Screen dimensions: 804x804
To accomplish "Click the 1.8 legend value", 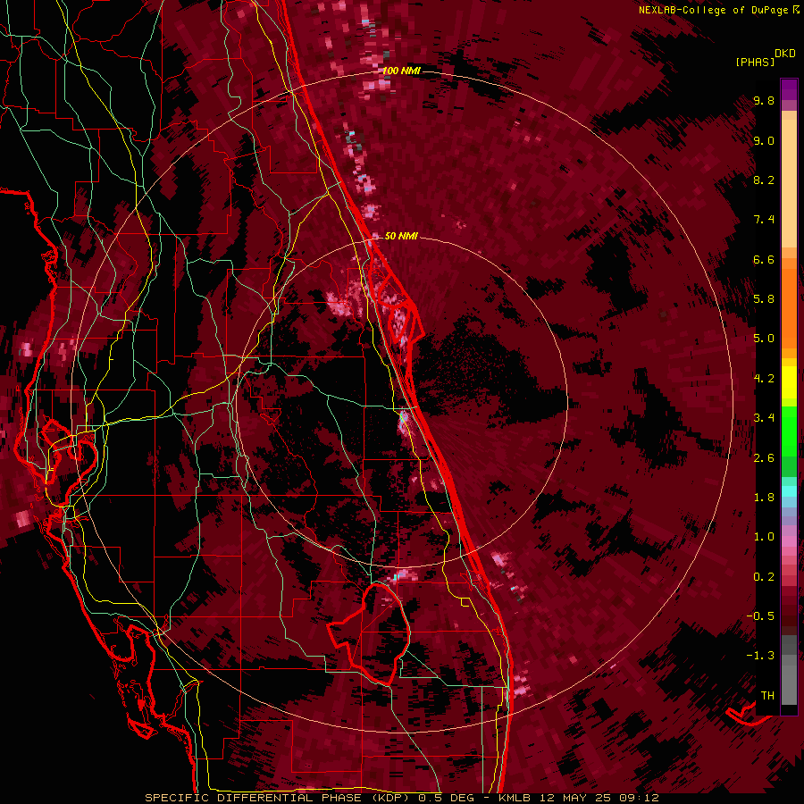I will (764, 498).
